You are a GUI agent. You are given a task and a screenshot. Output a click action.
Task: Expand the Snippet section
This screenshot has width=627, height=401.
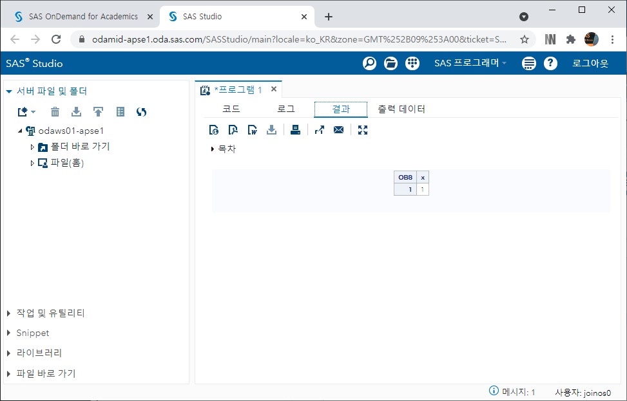coord(8,333)
